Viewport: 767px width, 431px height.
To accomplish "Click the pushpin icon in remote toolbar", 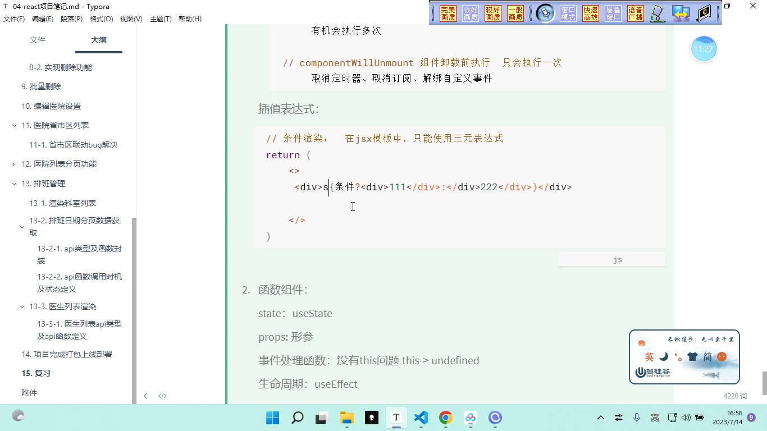I will pos(545,13).
